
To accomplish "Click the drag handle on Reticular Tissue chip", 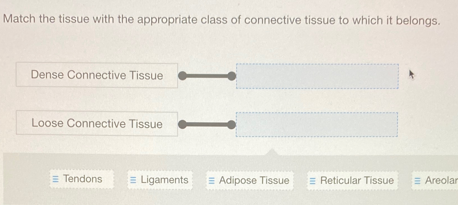I will (x=312, y=180).
